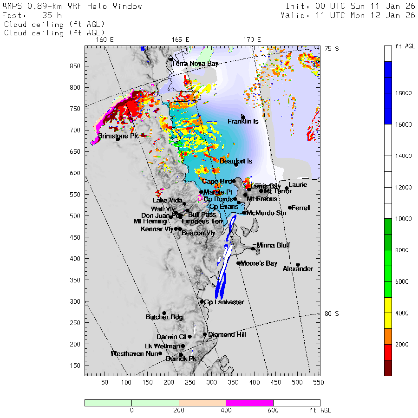Select the Minna Bluff location dot

(253, 249)
